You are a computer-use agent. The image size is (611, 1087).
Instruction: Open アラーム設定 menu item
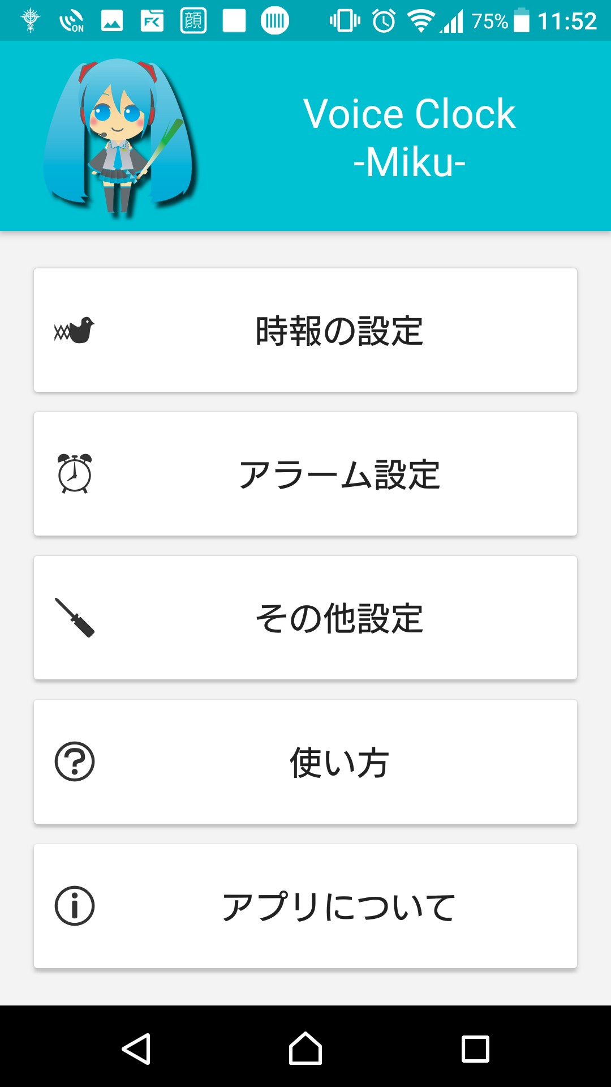tap(339, 474)
